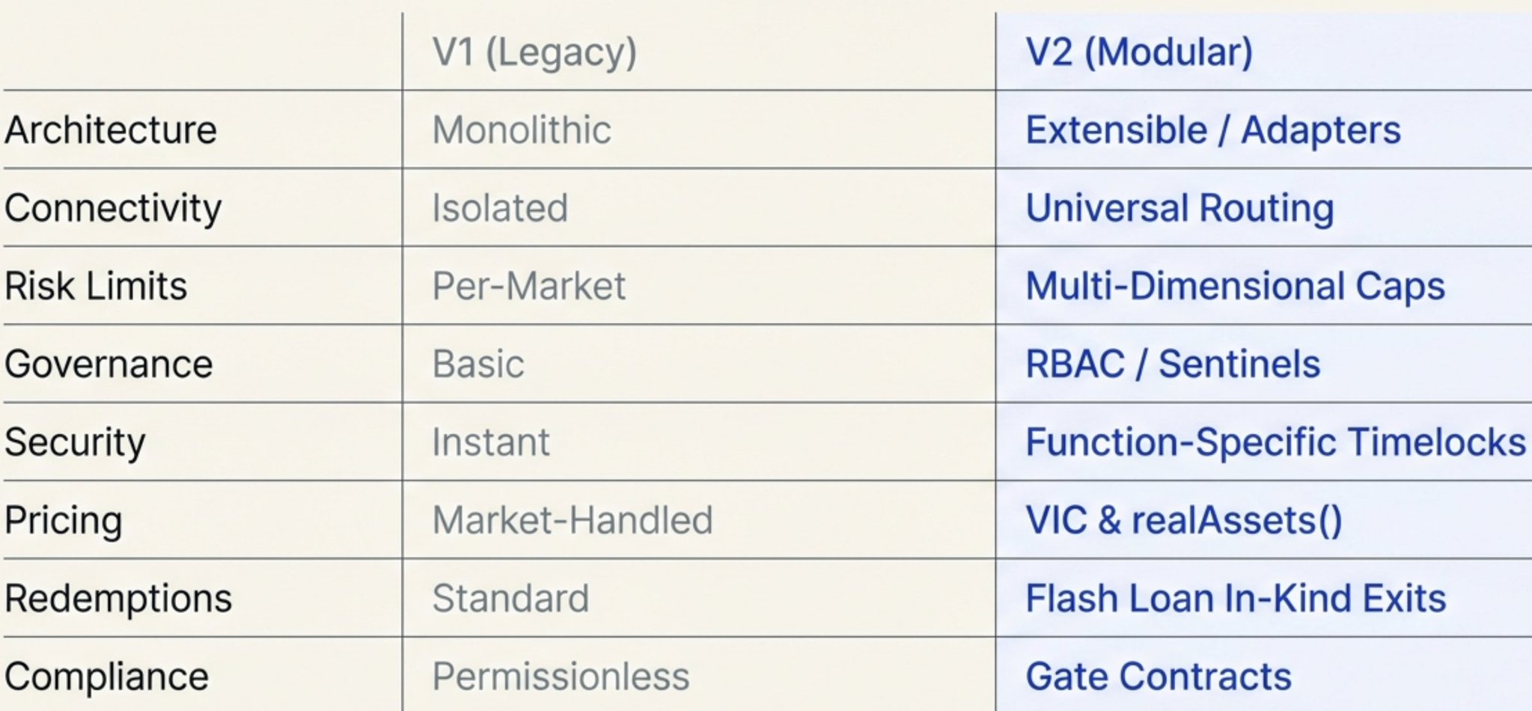Viewport: 1532px width, 711px height.
Task: Click the Function-Specific Timelocks cell
Action: (1275, 442)
